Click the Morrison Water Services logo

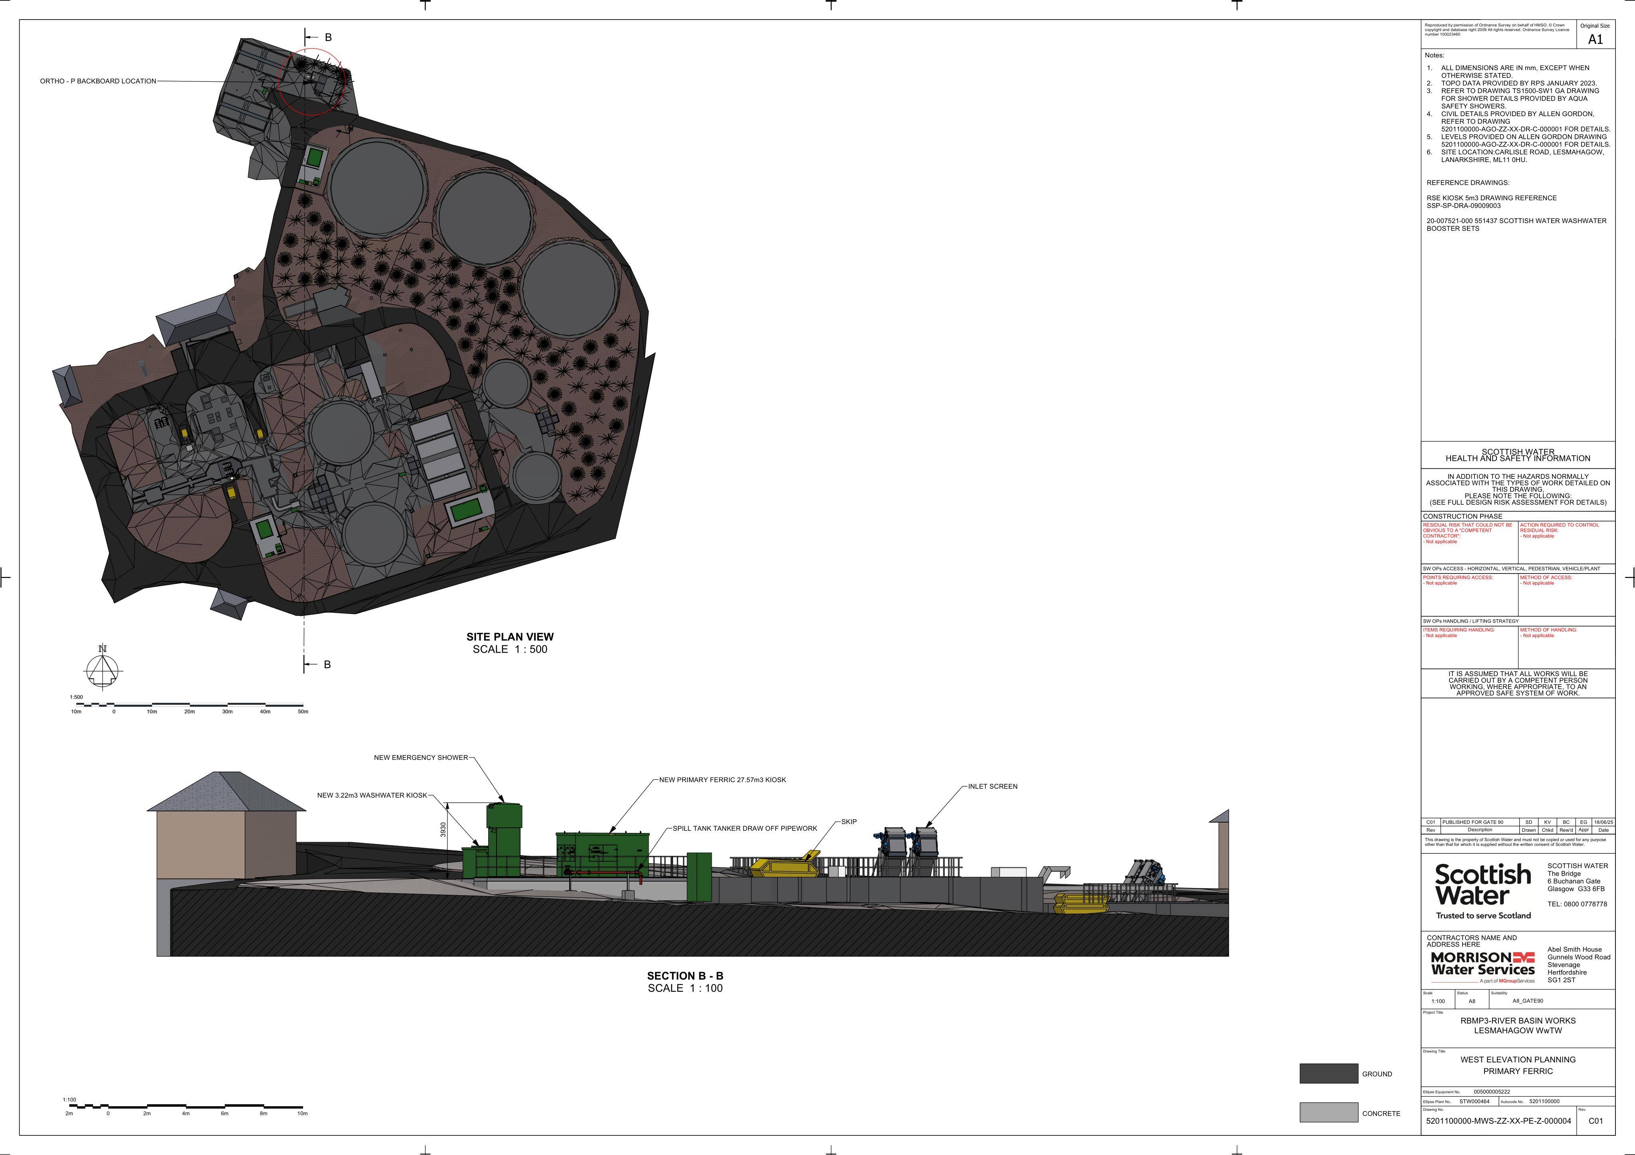pos(1483,967)
